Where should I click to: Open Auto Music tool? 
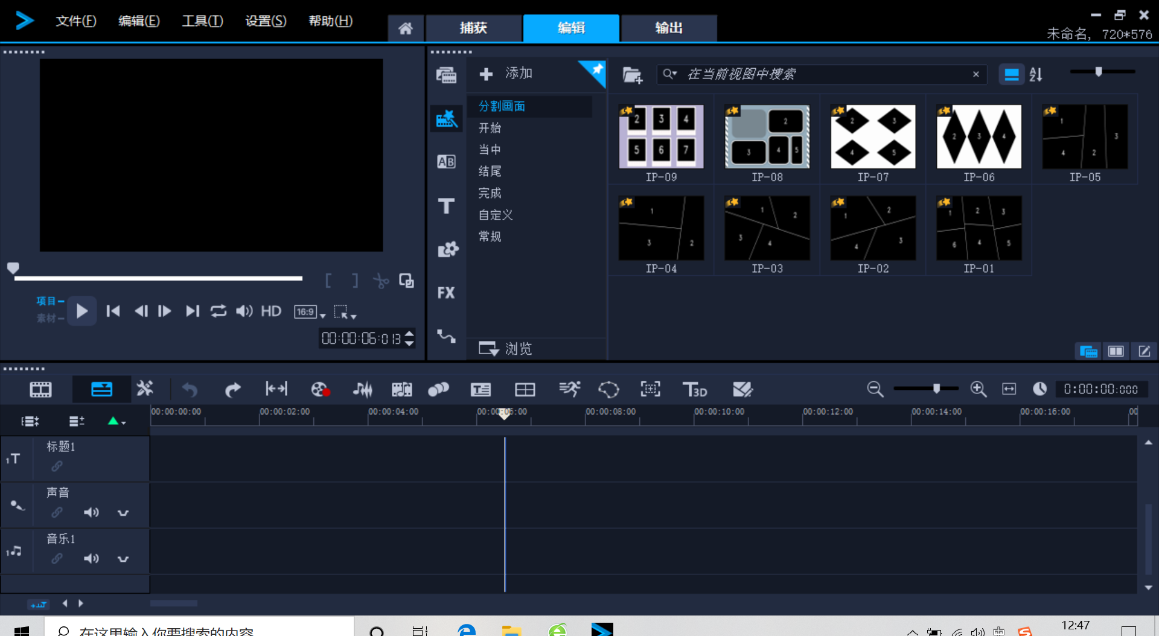pyautogui.click(x=401, y=390)
